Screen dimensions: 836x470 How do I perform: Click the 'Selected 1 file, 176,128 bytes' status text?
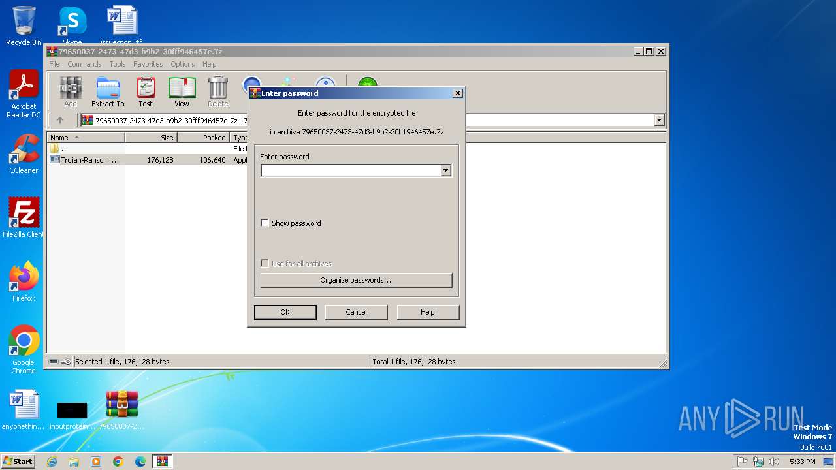122,362
